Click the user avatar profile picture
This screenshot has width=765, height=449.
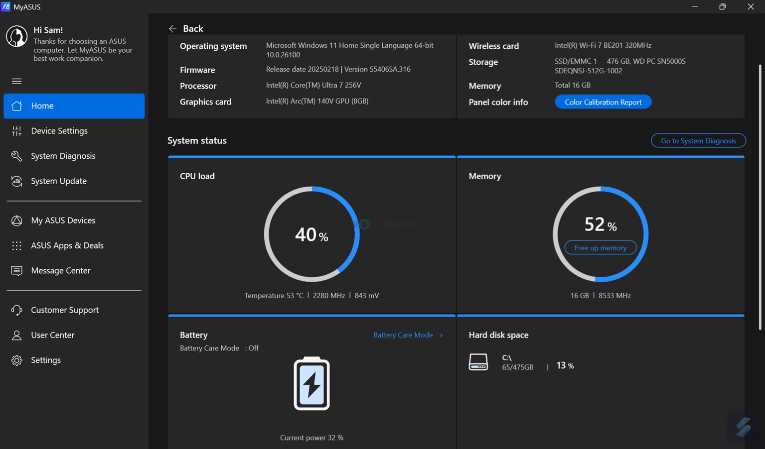(16, 37)
